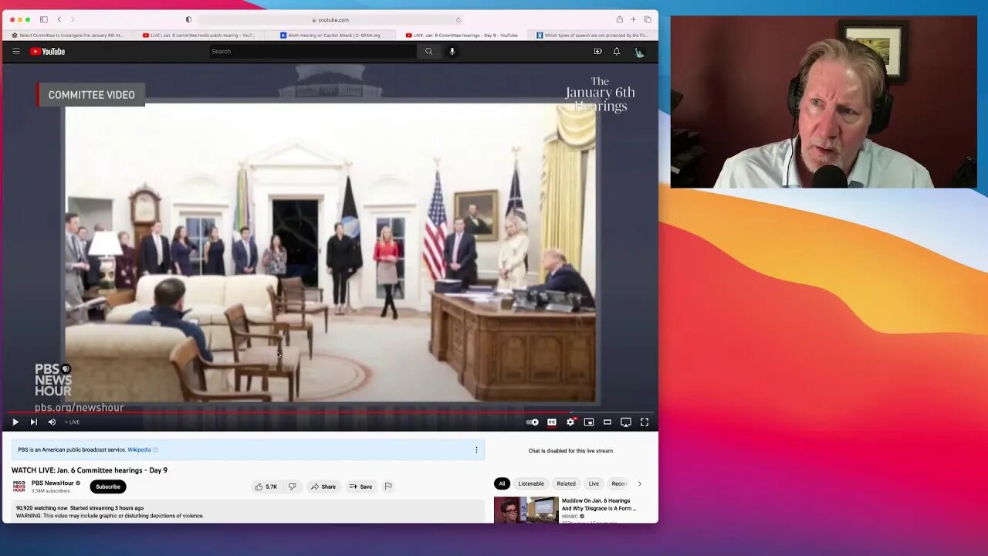The width and height of the screenshot is (988, 556).
Task: Select the Live filter chip
Action: tap(594, 483)
